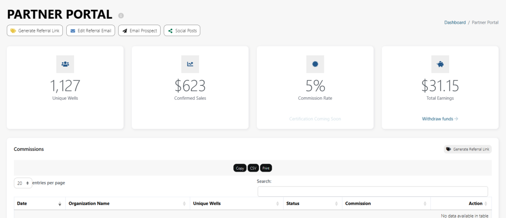Click the Commission Rate badge icon
506x218 pixels.
(315, 64)
